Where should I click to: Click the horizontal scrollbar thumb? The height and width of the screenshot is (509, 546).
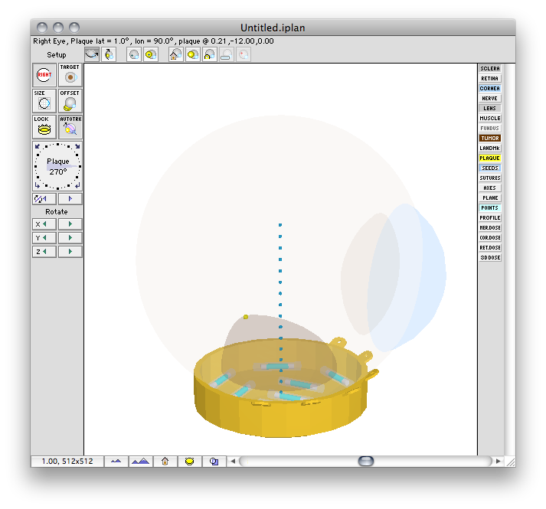click(365, 462)
